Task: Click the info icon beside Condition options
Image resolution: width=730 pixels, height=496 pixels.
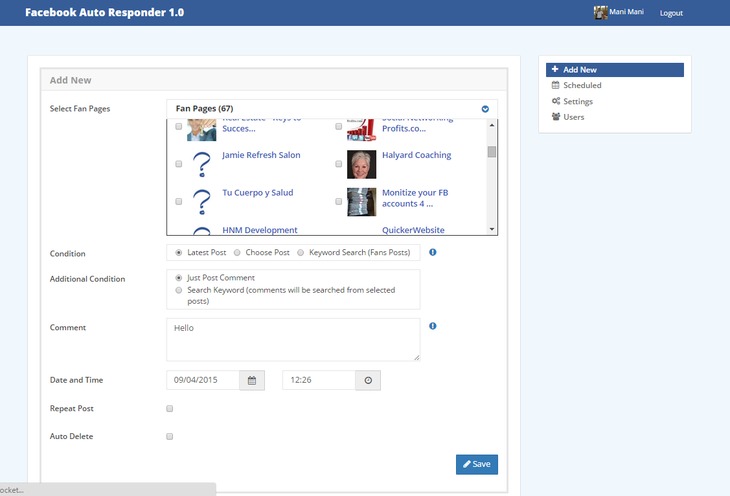Action: pyautogui.click(x=433, y=253)
